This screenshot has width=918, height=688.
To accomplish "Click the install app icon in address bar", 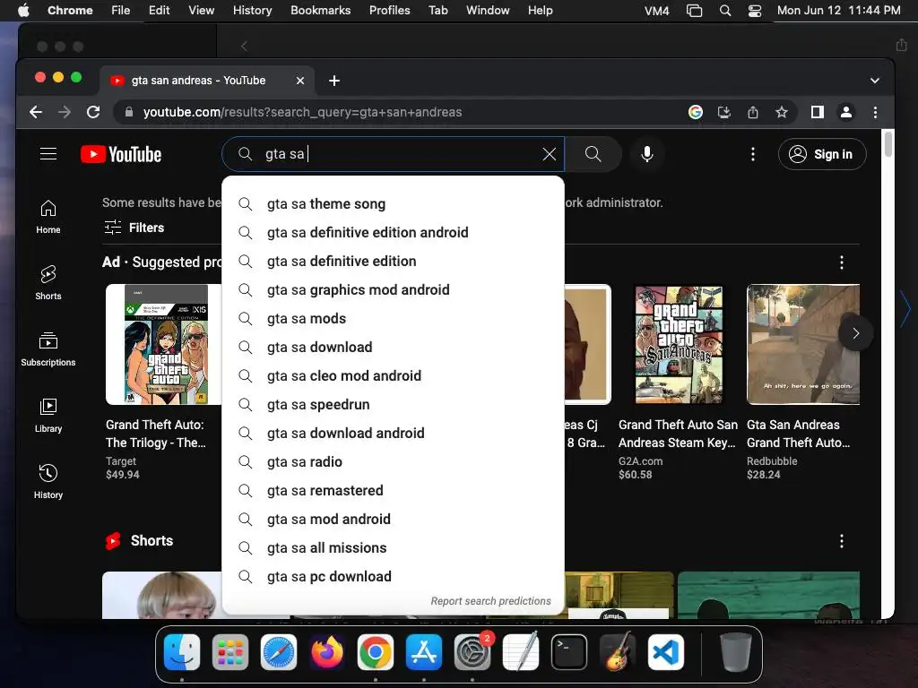I will (724, 112).
